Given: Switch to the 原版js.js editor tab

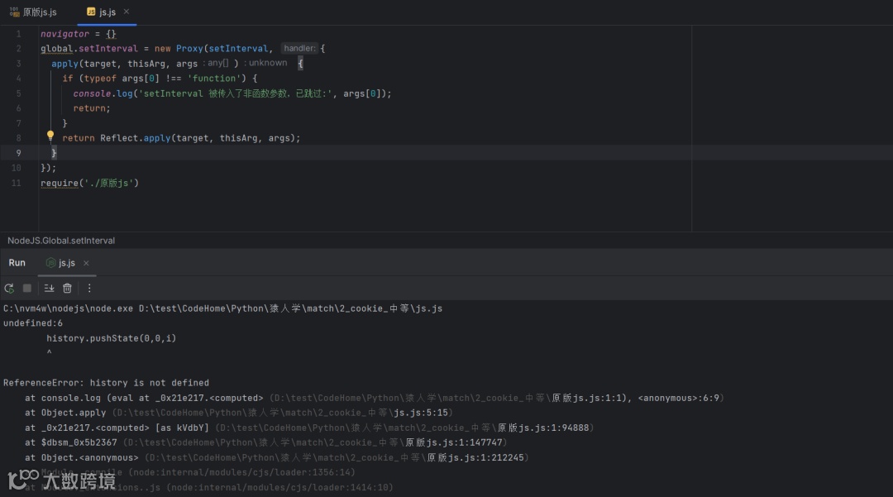Looking at the screenshot, I should tap(34, 12).
